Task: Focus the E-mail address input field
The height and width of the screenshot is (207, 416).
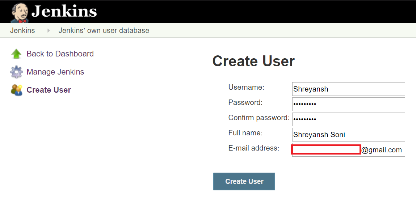Action: pos(348,150)
